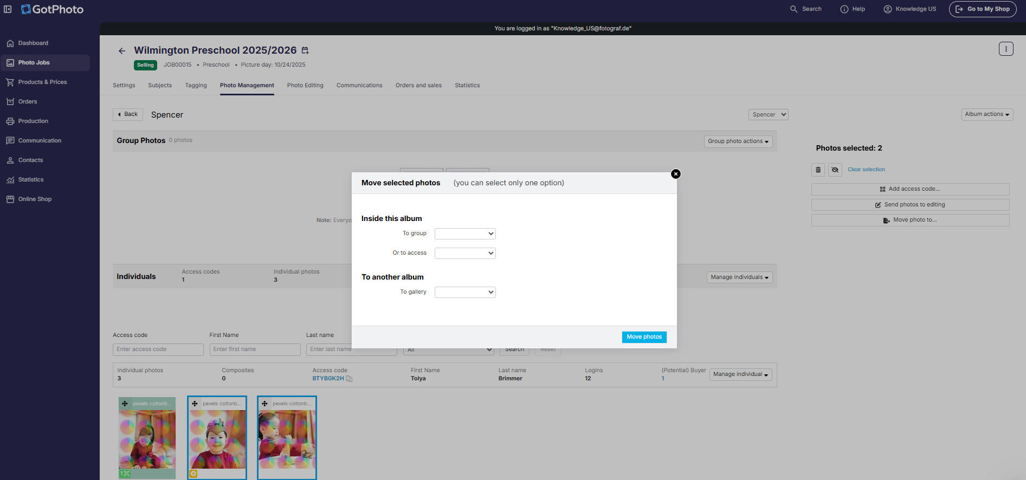Viewport: 1026px width, 480px height.
Task: Open the Group photo actions dropdown
Action: [x=738, y=141]
